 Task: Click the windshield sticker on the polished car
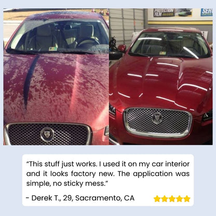point(163,53)
